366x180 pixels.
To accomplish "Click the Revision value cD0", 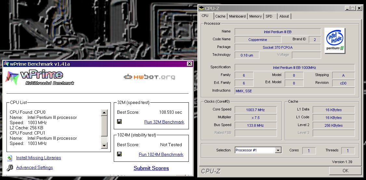I will (x=343, y=83).
